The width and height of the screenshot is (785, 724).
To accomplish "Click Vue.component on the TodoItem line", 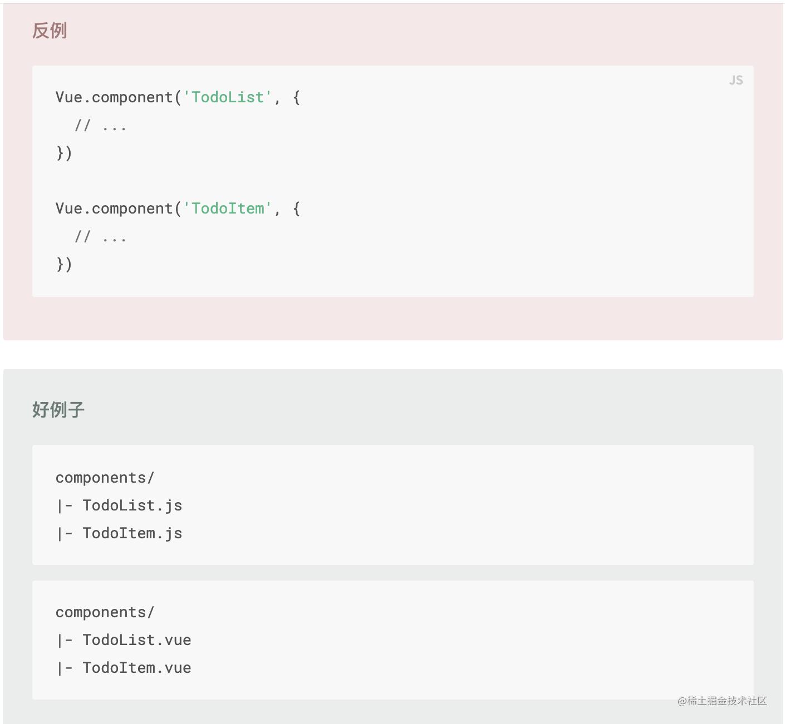I will click(x=114, y=209).
